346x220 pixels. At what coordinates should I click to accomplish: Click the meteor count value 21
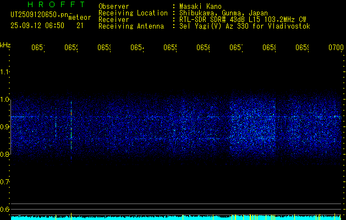tap(80, 26)
